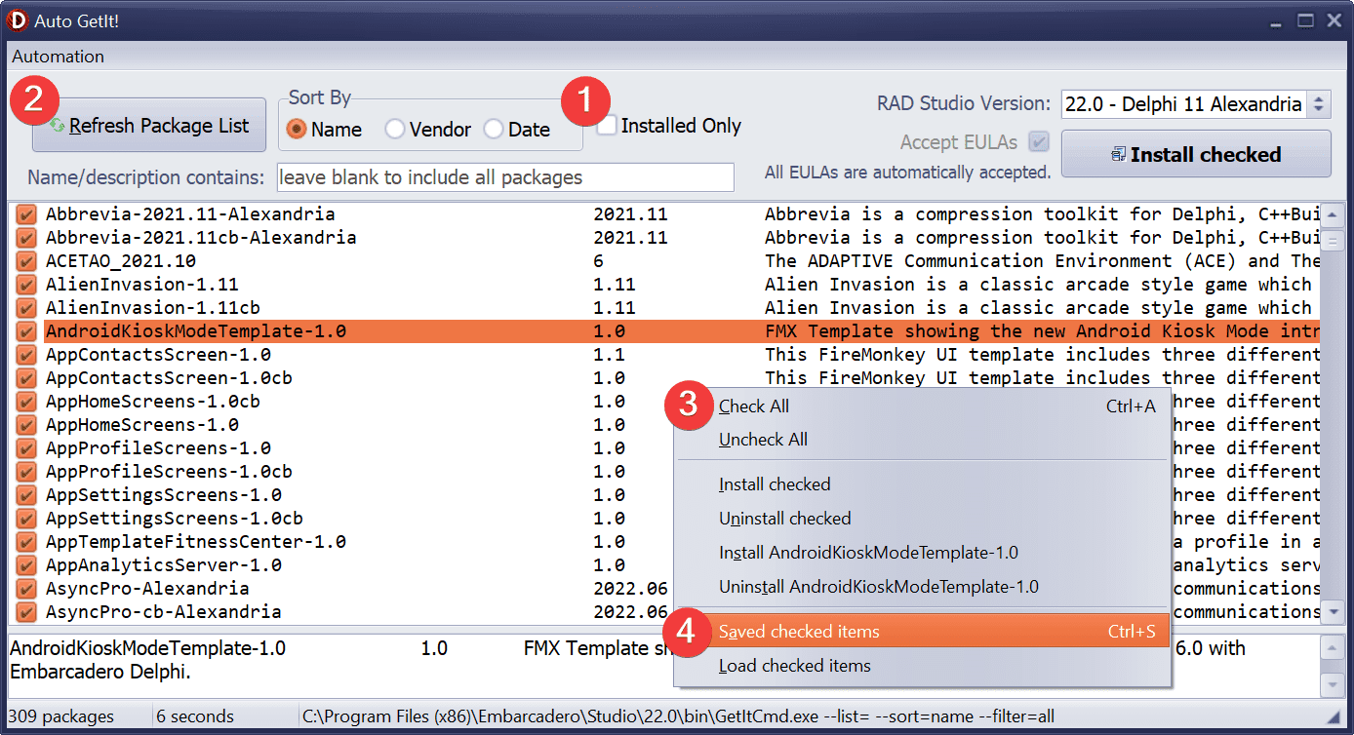Screen dimensions: 1354x735
Task: Select Install checked context menu item
Action: [x=922, y=484]
